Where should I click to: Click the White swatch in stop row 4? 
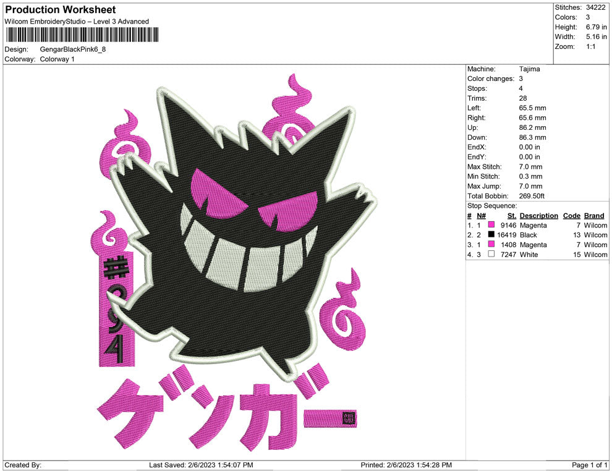(491, 255)
